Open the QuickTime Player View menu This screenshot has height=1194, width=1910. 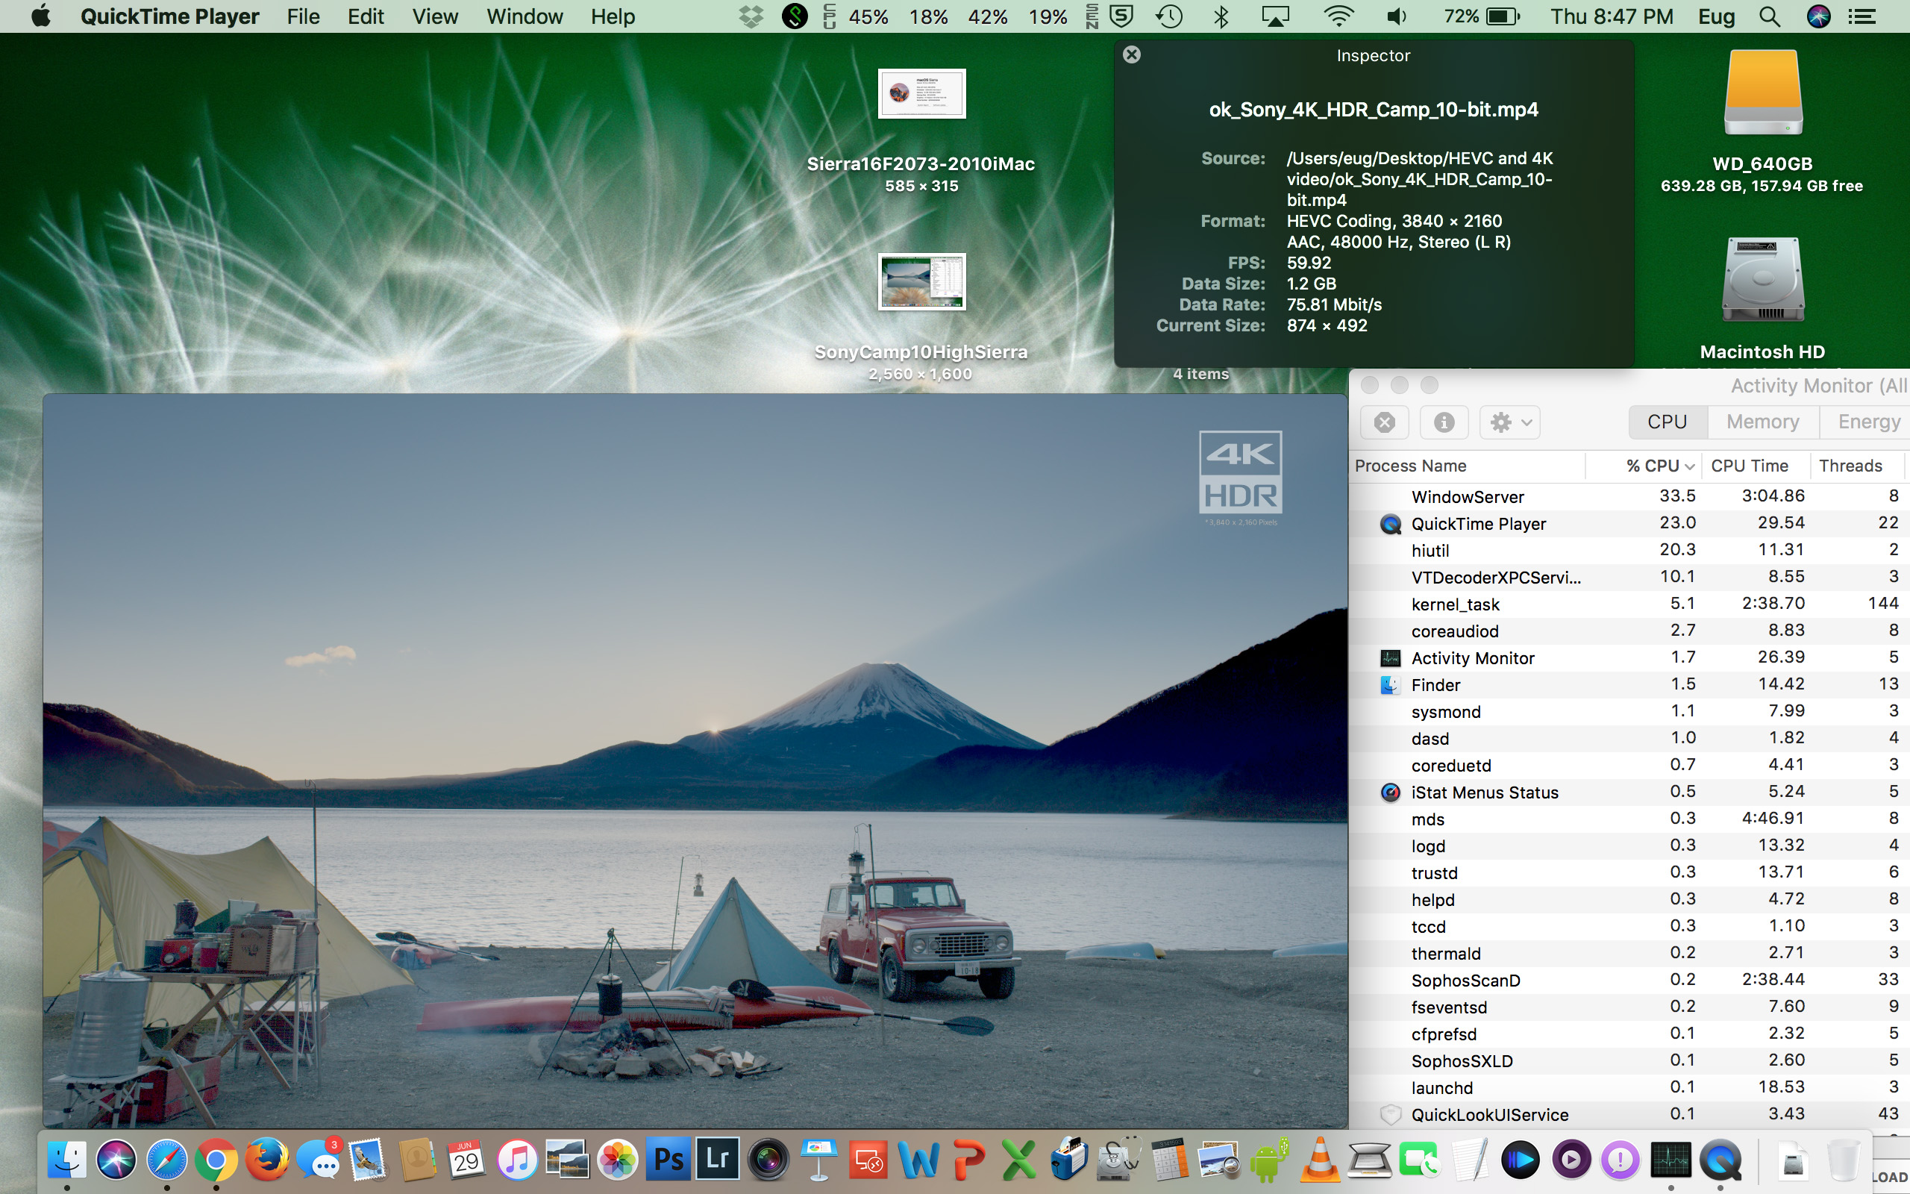[x=434, y=16]
